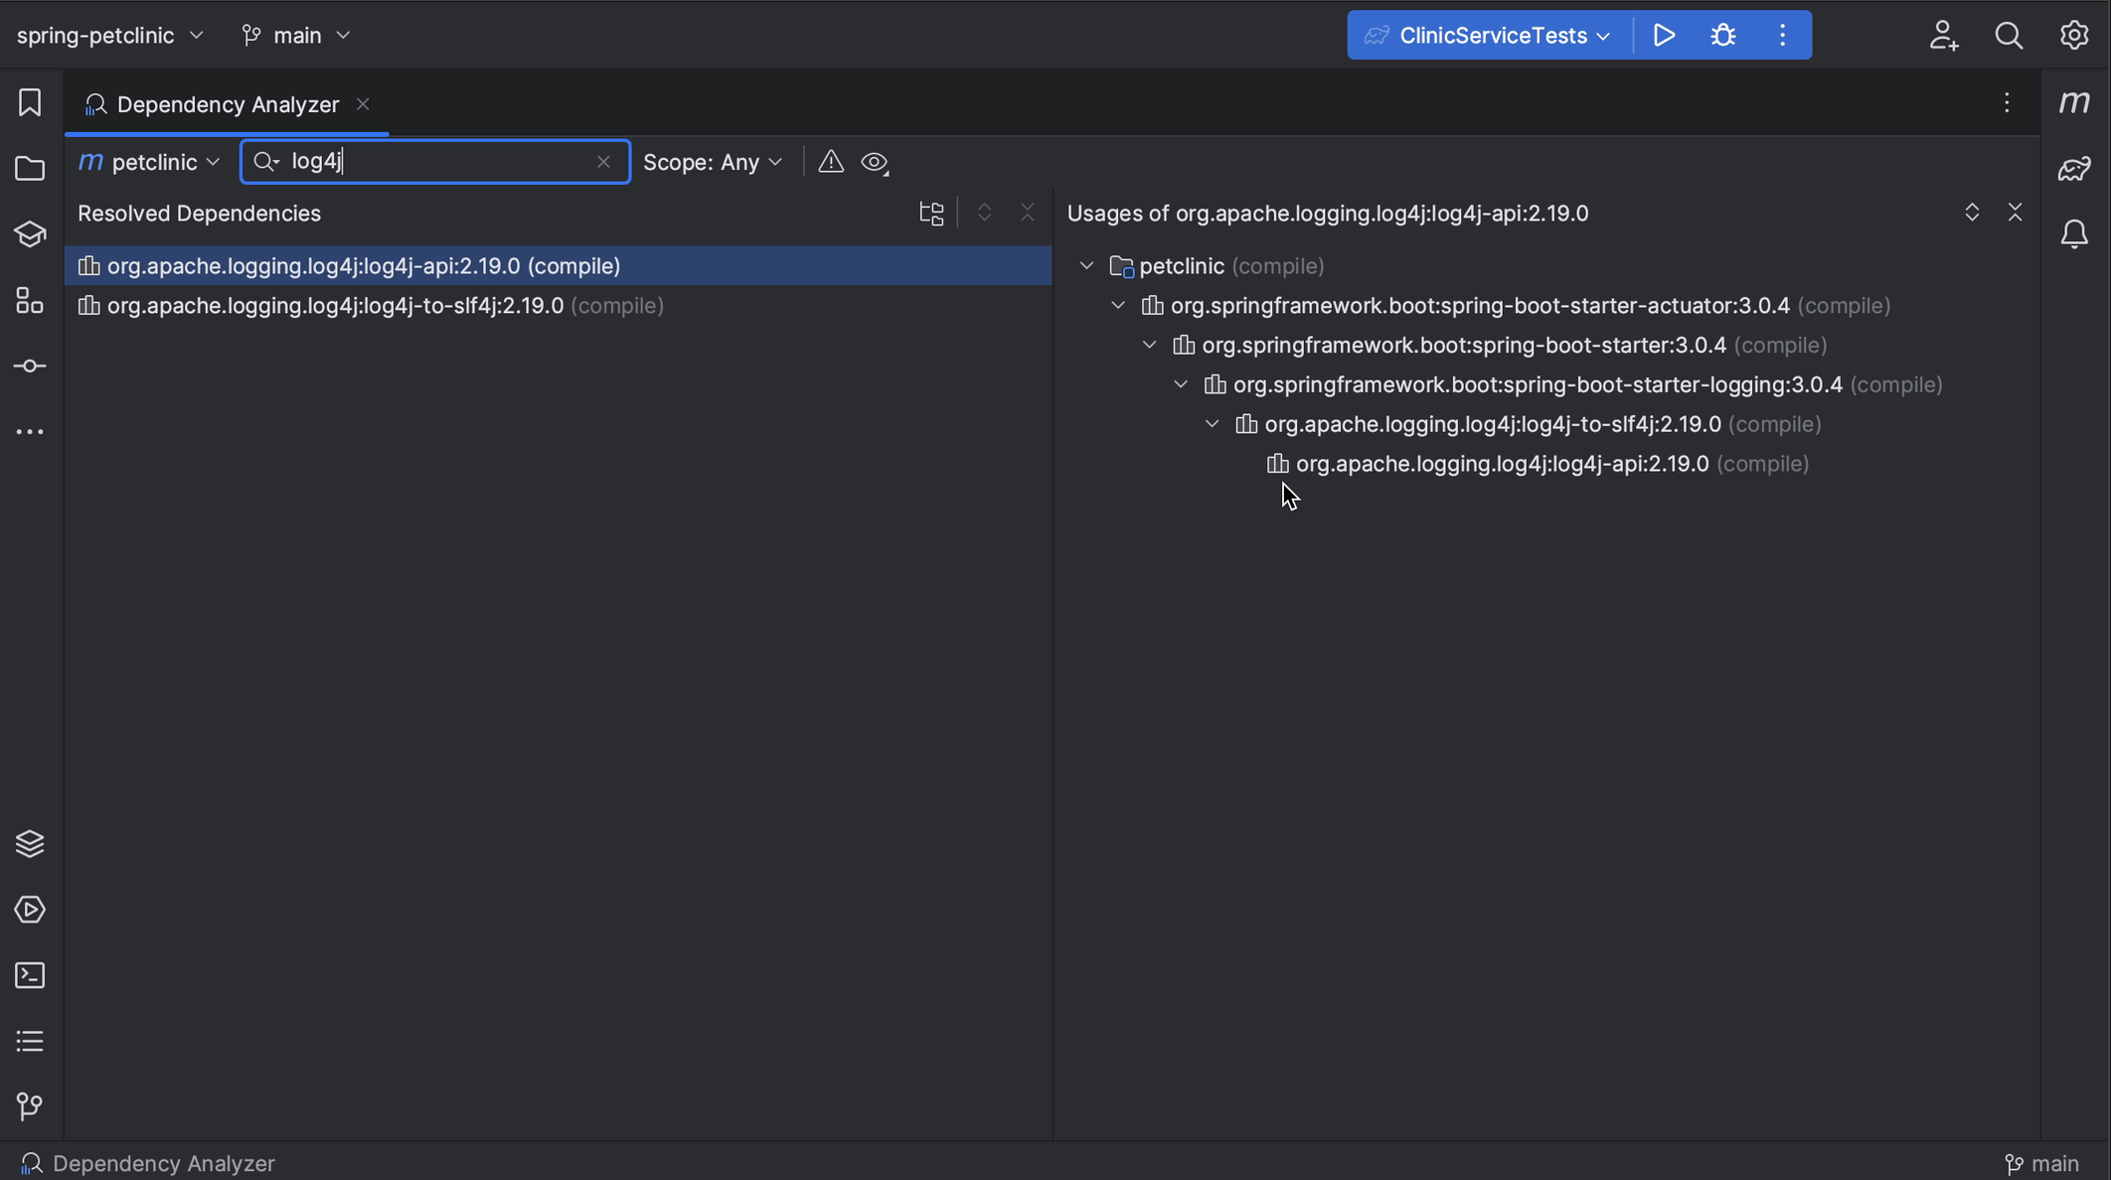Click the Services tool window icon
This screenshot has height=1180, width=2111.
(29, 909)
